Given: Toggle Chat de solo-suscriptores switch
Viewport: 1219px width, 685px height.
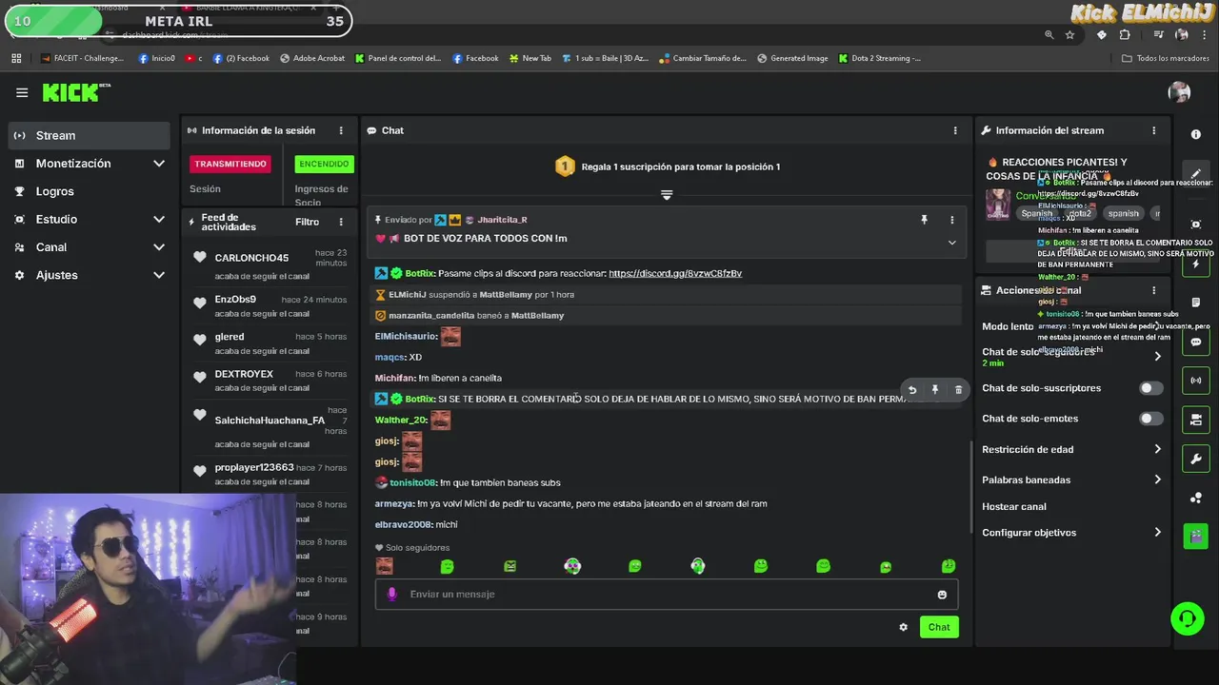Looking at the screenshot, I should click(x=1150, y=388).
